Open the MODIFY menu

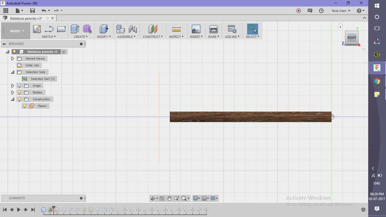point(104,37)
